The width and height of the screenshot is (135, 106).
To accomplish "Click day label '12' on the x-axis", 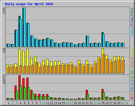I will click(x=51, y=103).
